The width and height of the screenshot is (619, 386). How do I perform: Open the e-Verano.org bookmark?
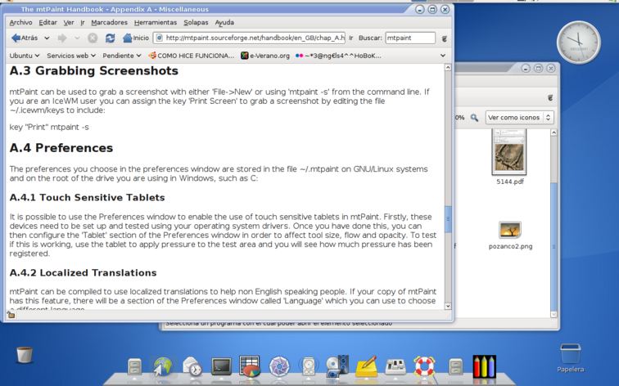(265, 56)
